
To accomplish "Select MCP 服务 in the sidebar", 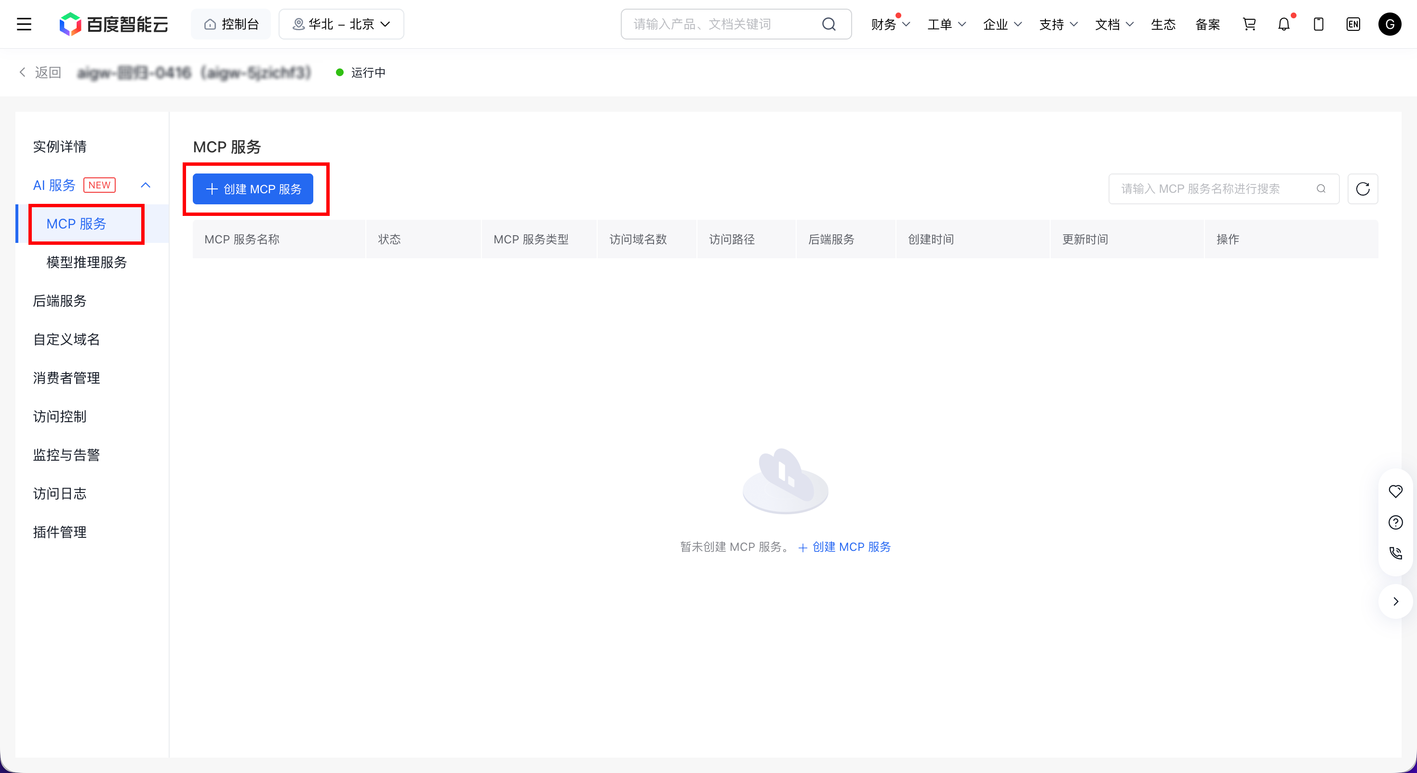I will click(x=77, y=224).
